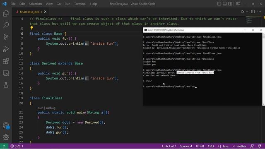This screenshot has width=265, height=149.
Task: Open the Manage gear settings
Action: coord(6,137)
